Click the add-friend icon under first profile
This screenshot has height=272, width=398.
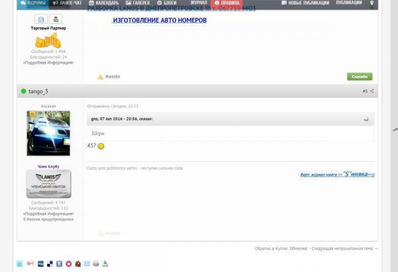pyautogui.click(x=56, y=19)
